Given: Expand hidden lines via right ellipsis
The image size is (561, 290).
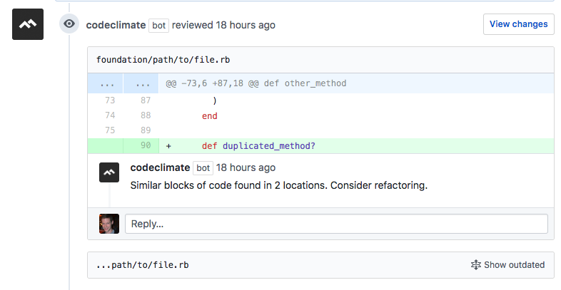Looking at the screenshot, I should (141, 83).
